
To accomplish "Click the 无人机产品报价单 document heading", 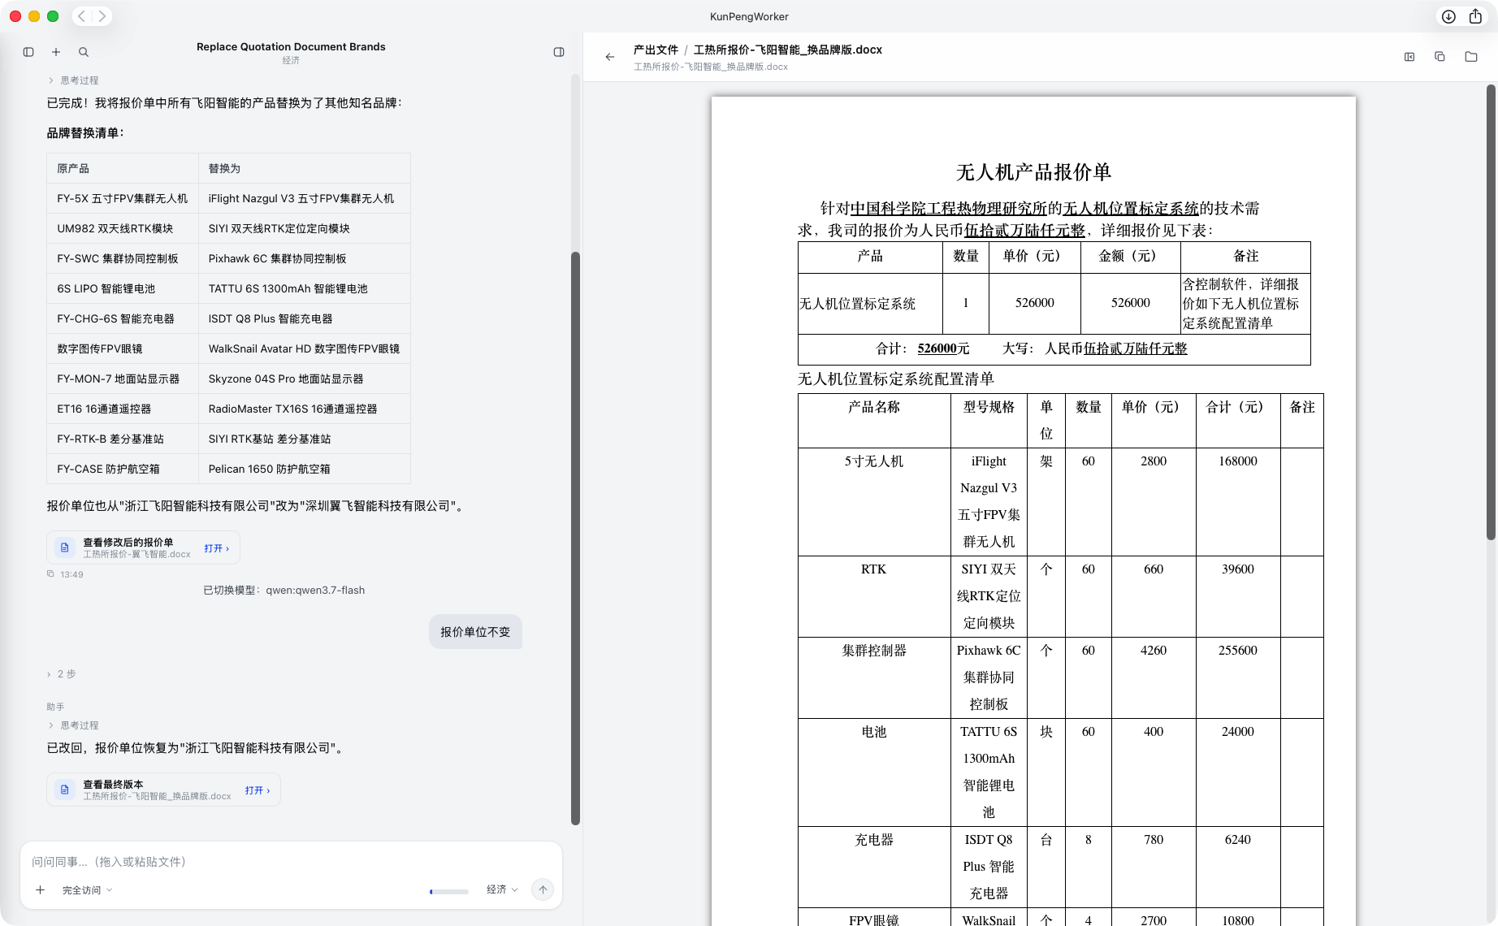I will [1033, 172].
